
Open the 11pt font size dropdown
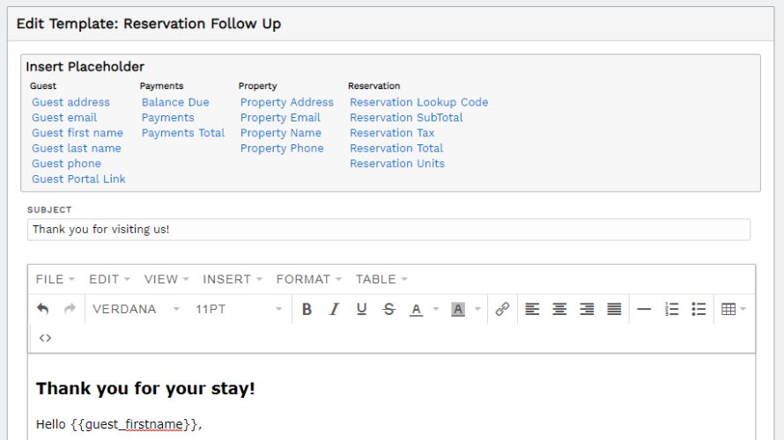(239, 309)
